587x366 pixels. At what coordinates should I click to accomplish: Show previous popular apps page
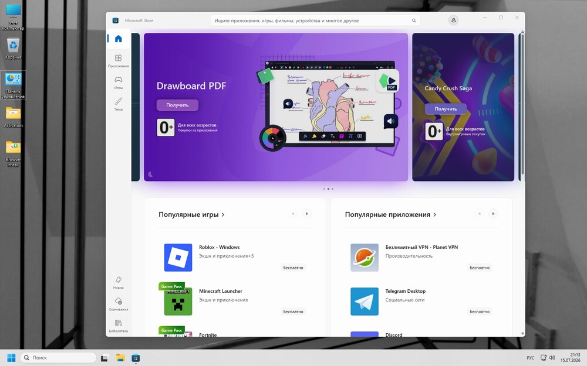479,214
